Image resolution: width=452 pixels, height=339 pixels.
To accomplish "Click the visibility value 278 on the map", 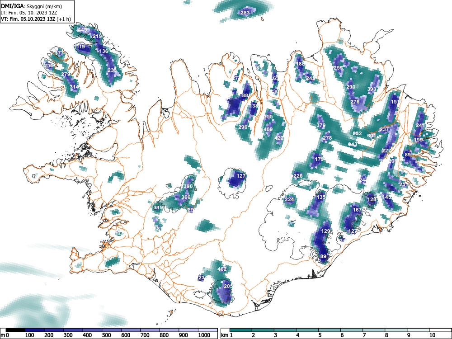I will (x=327, y=138).
